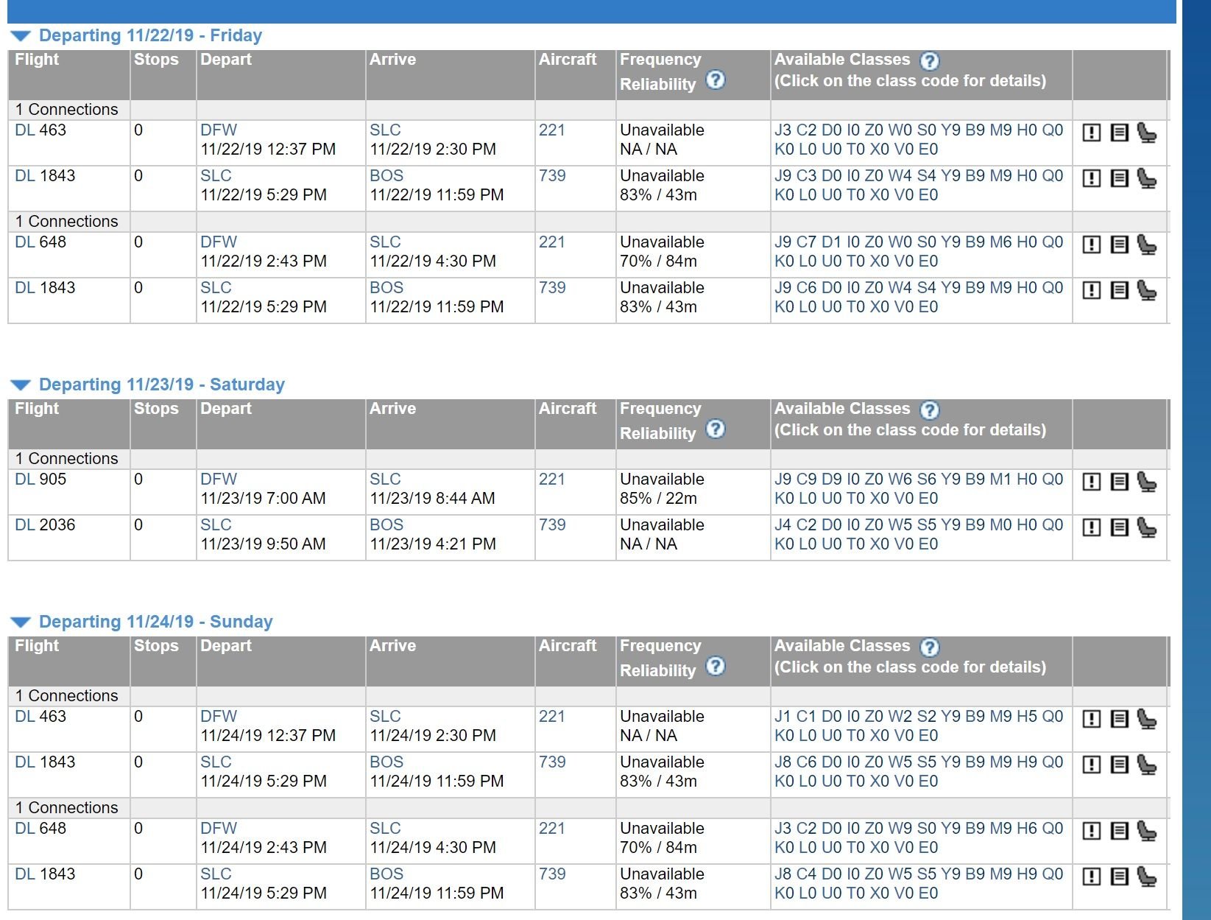
Task: Click the alert icon for Friday DL 648
Action: pyautogui.click(x=1092, y=245)
